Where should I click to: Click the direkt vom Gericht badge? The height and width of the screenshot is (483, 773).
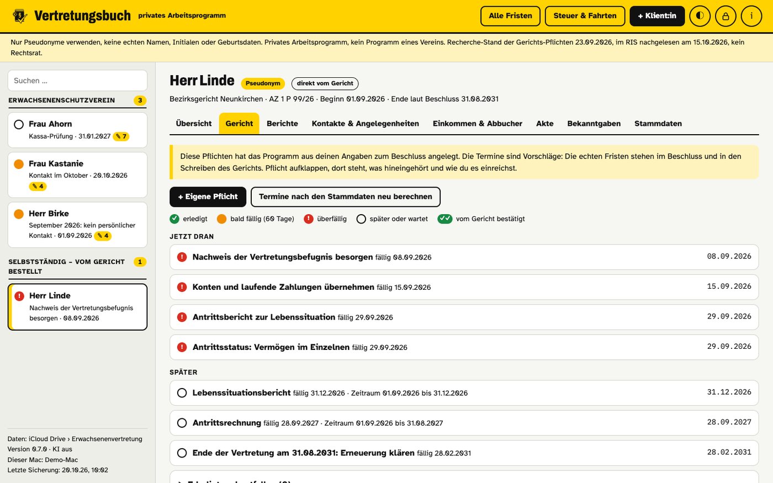(325, 83)
